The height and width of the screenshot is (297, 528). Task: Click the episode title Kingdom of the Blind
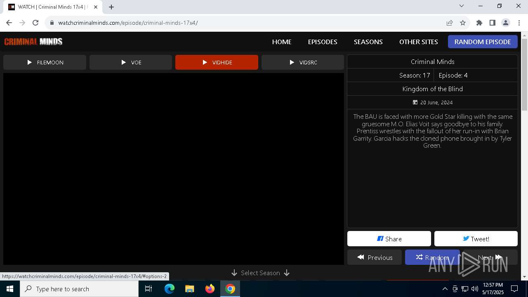[432, 89]
